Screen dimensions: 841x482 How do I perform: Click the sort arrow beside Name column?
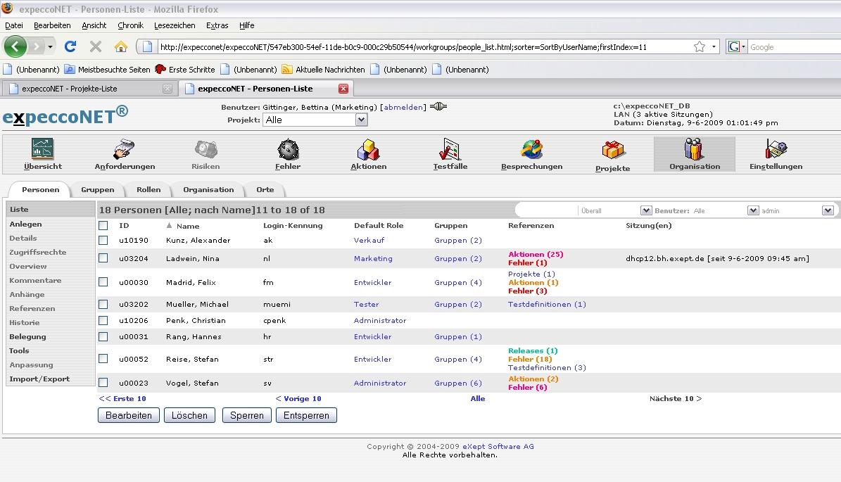pyautogui.click(x=169, y=225)
